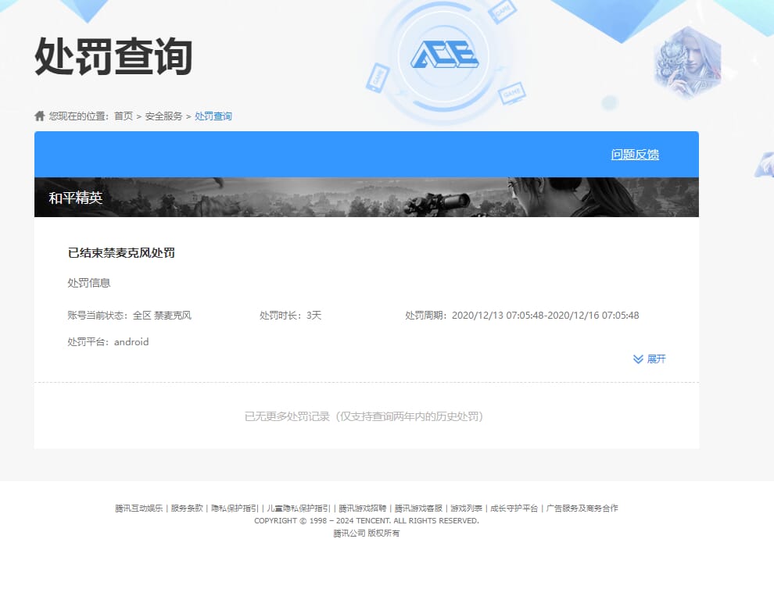
Task: Open 广告服务及商务合作 footer link
Action: pyautogui.click(x=582, y=508)
